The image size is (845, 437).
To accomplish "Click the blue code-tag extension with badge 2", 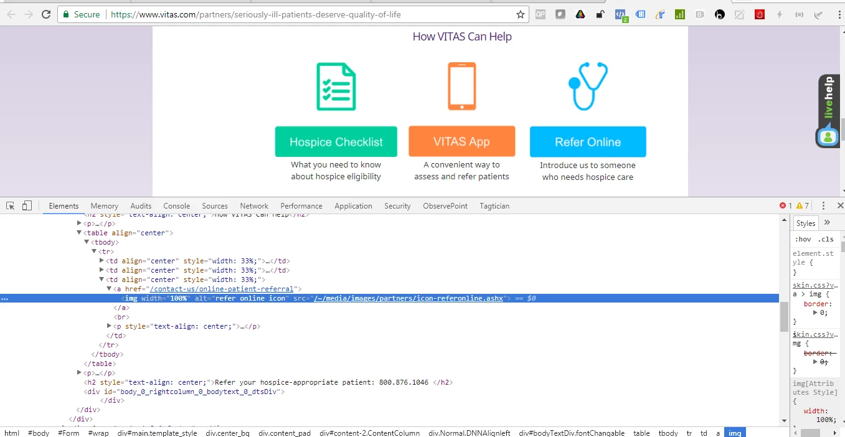I will (621, 15).
